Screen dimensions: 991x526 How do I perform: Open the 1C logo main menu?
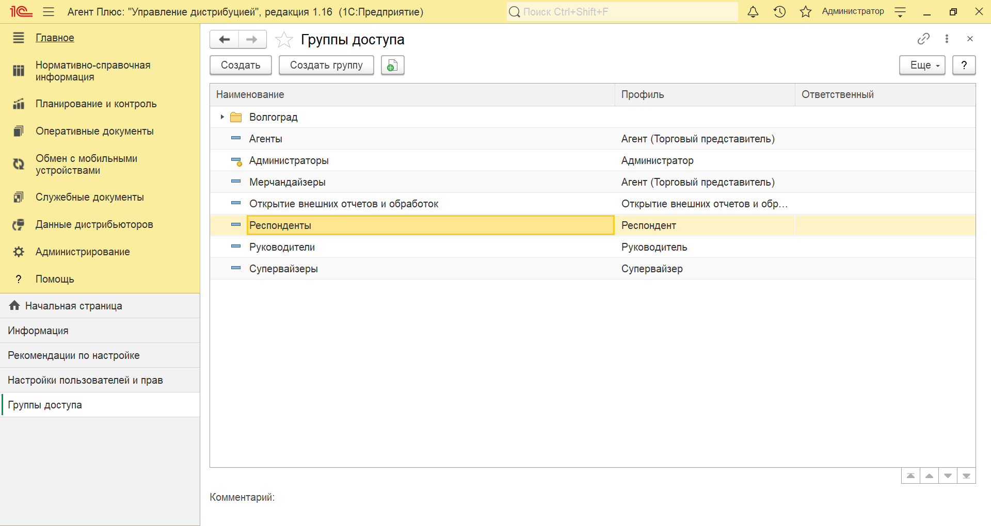coord(21,11)
